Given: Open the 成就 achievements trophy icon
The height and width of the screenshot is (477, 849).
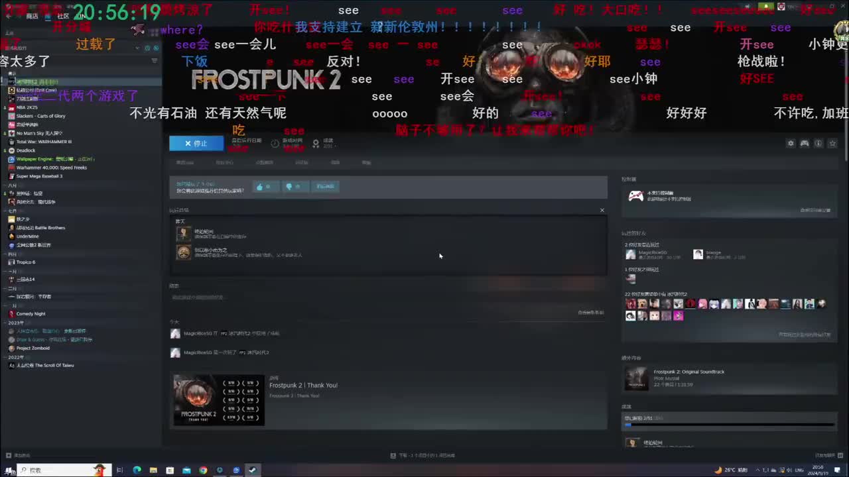Looking at the screenshot, I should [316, 143].
